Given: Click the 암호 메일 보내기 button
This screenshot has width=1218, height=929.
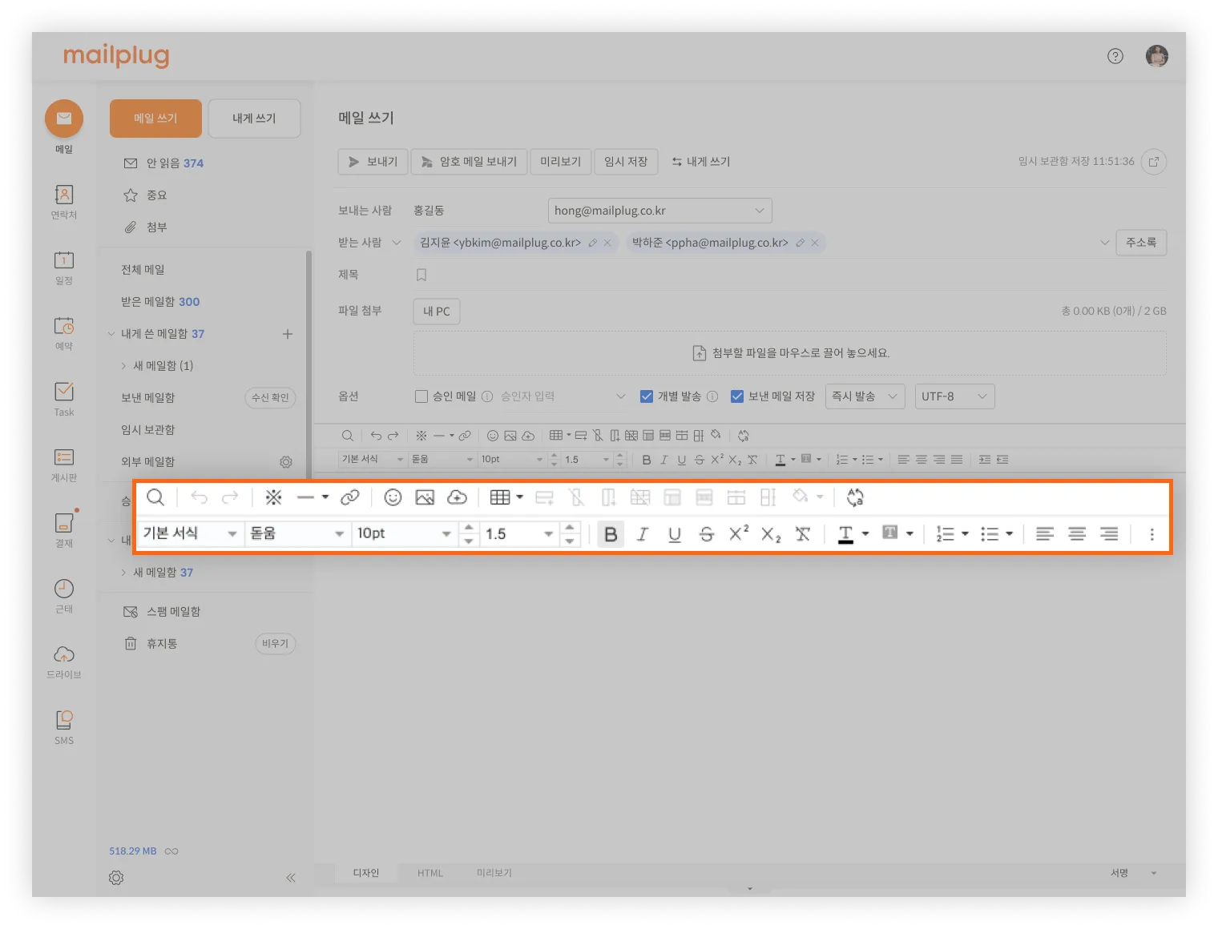Looking at the screenshot, I should point(470,162).
